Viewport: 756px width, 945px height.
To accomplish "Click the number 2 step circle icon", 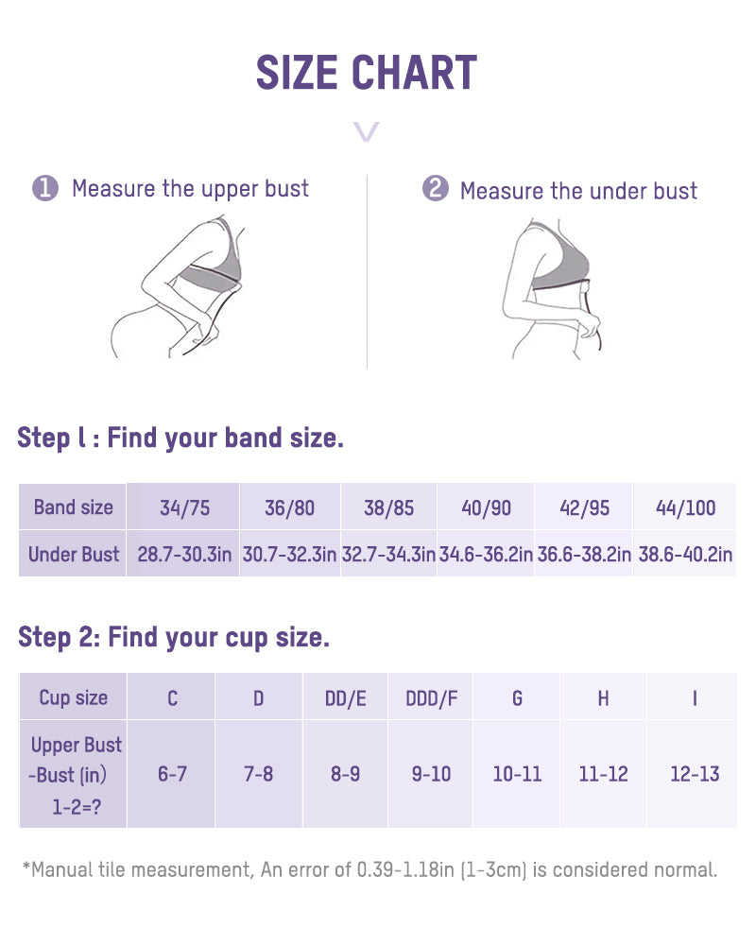I will (x=435, y=189).
